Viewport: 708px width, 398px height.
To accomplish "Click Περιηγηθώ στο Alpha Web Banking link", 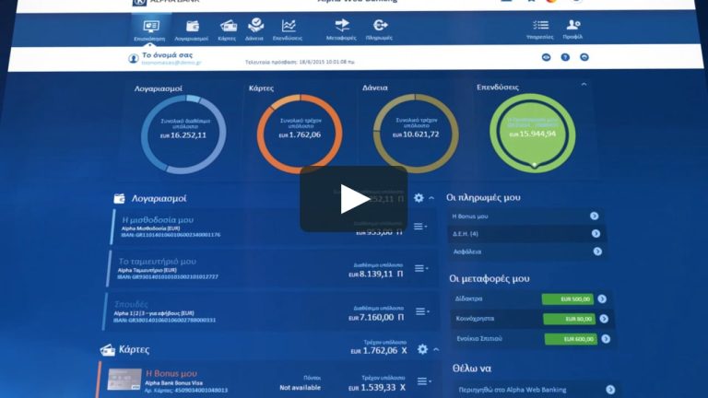I will click(513, 390).
